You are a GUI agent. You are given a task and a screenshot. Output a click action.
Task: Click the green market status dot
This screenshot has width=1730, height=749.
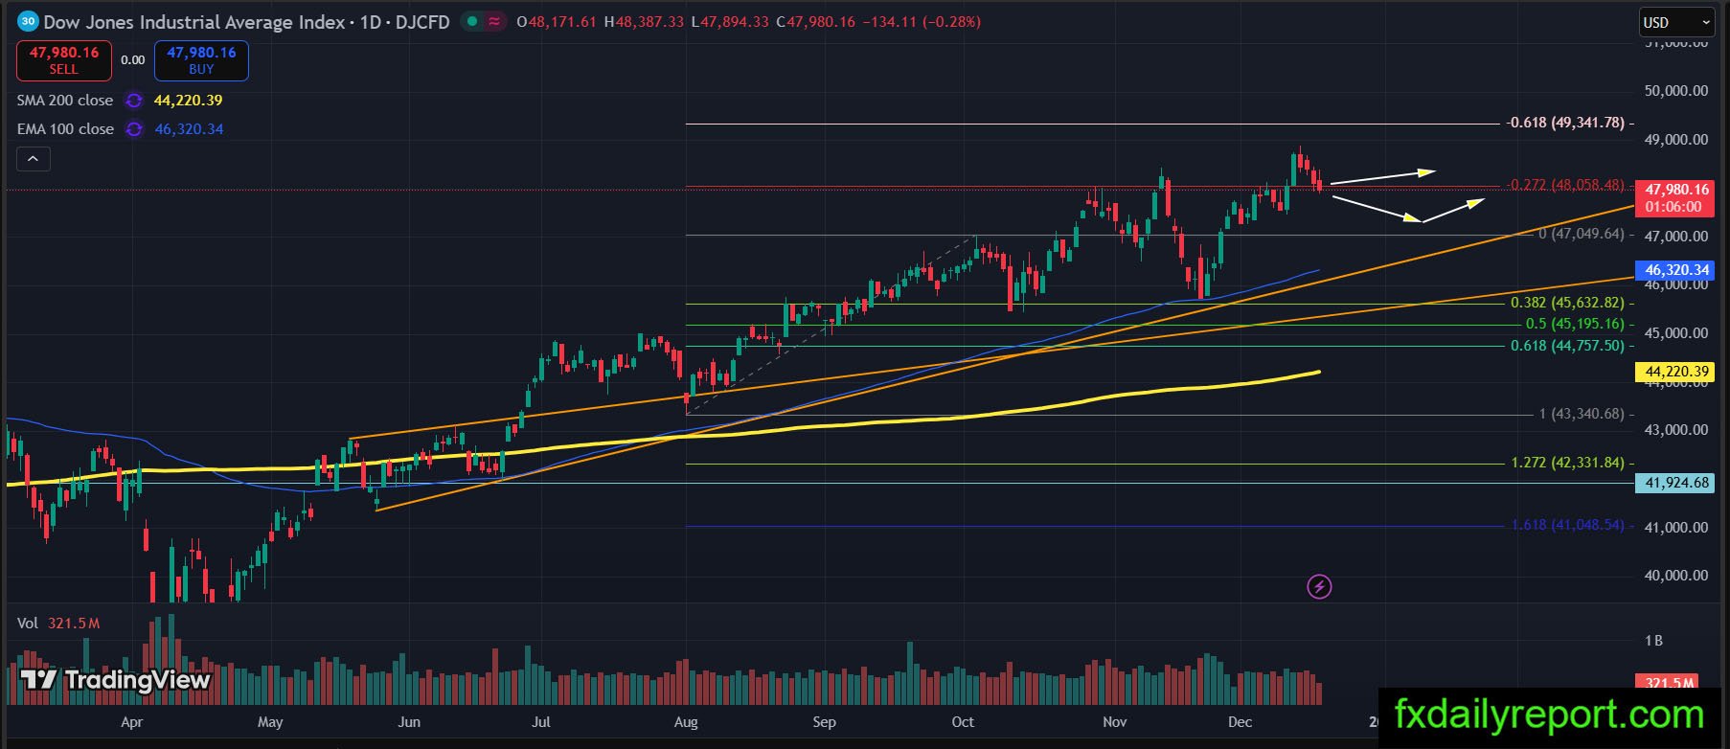click(472, 21)
